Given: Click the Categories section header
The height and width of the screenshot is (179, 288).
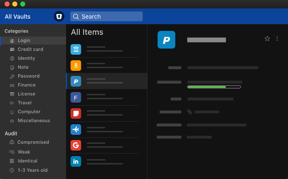Looking at the screenshot, I should tap(17, 31).
